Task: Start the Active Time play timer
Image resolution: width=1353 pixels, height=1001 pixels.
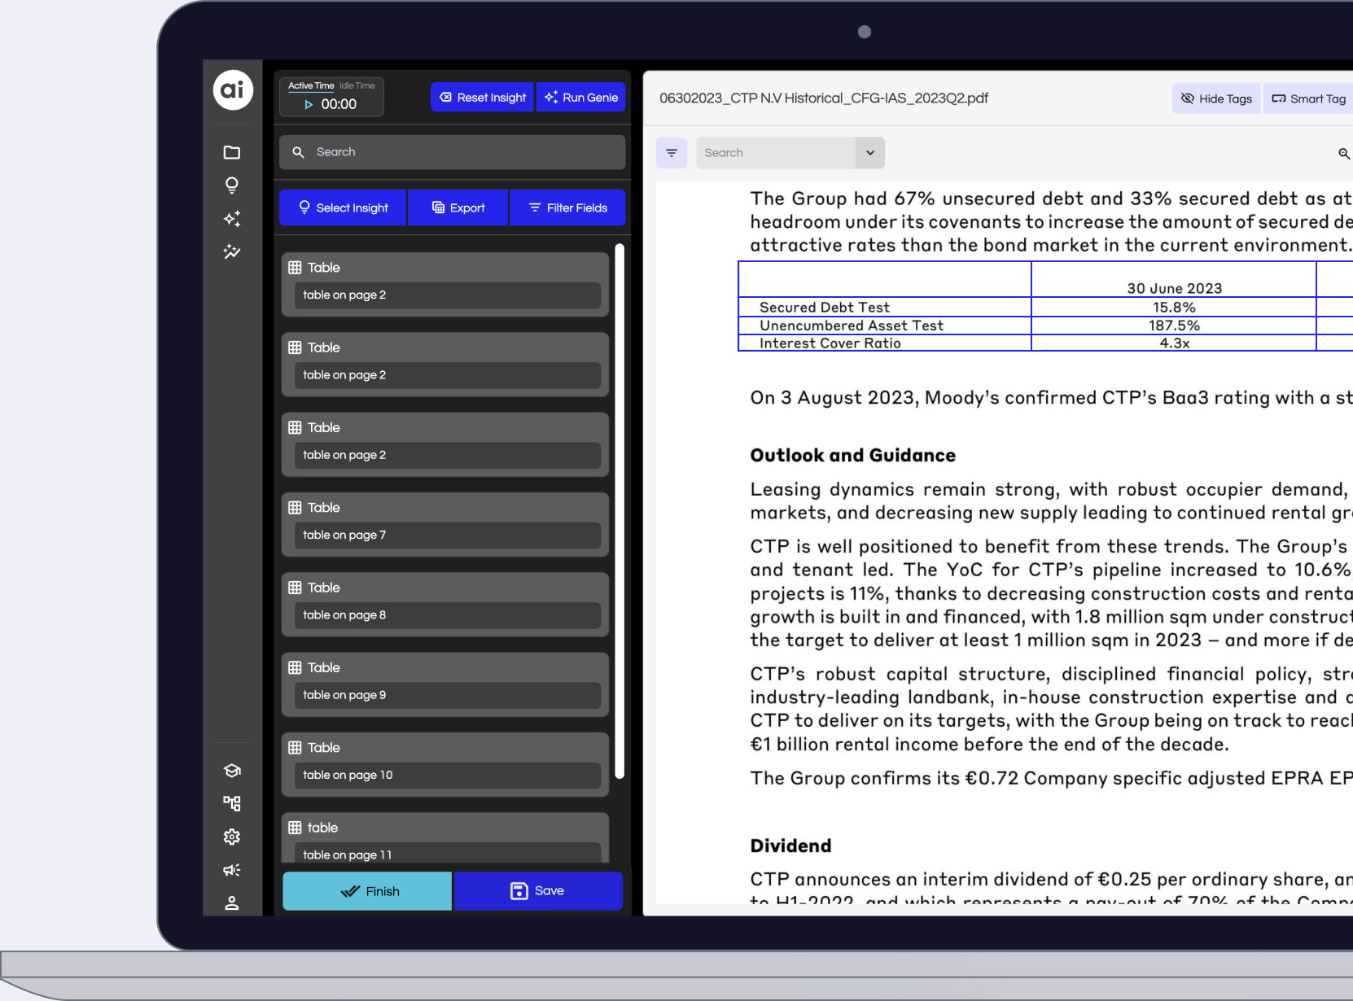Action: coord(309,105)
